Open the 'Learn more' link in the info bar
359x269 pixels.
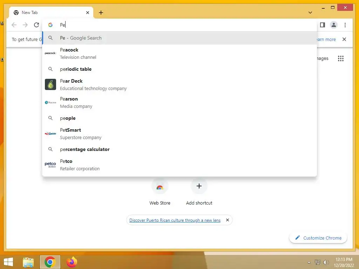[x=326, y=39]
